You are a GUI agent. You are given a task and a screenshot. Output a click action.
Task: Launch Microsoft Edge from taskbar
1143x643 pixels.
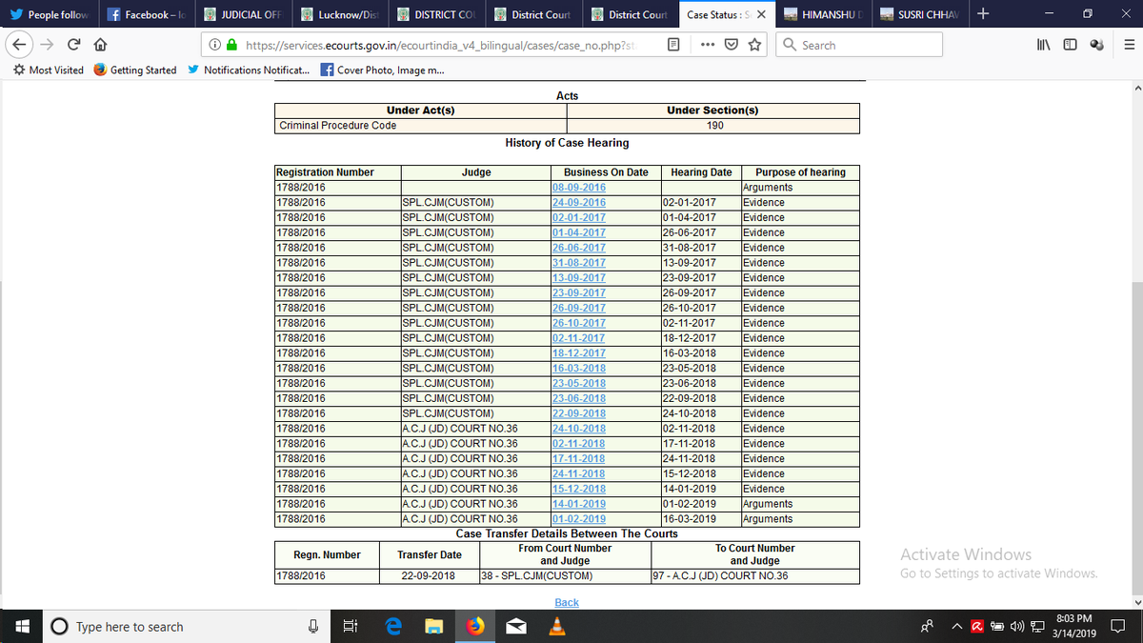click(x=393, y=627)
